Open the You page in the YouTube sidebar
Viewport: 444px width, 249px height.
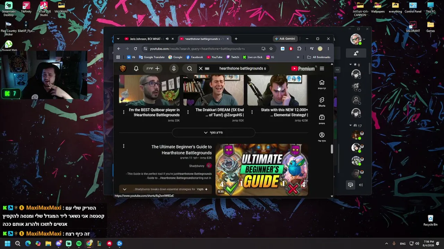click(322, 137)
